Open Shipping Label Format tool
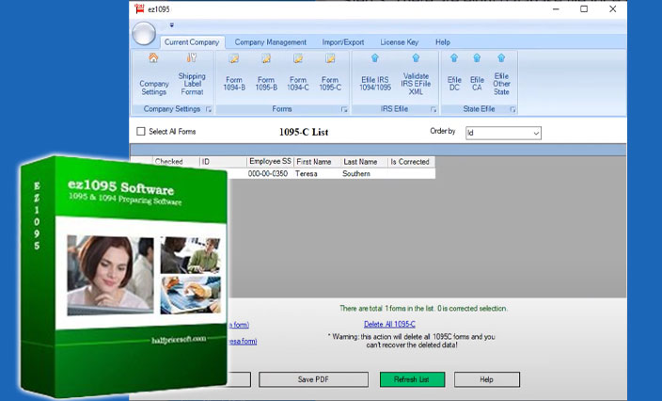This screenshot has height=401, width=662. pos(192,75)
